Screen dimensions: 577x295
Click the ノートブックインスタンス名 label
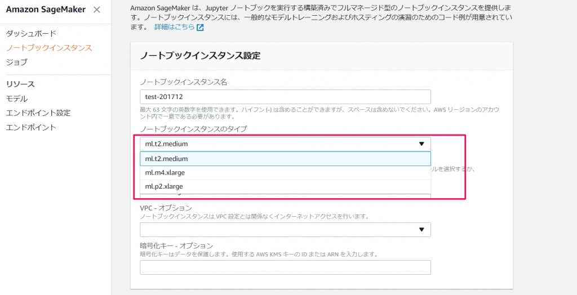(183, 82)
